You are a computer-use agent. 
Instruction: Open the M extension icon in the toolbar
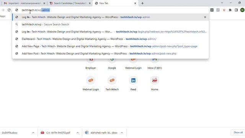(212, 10)
